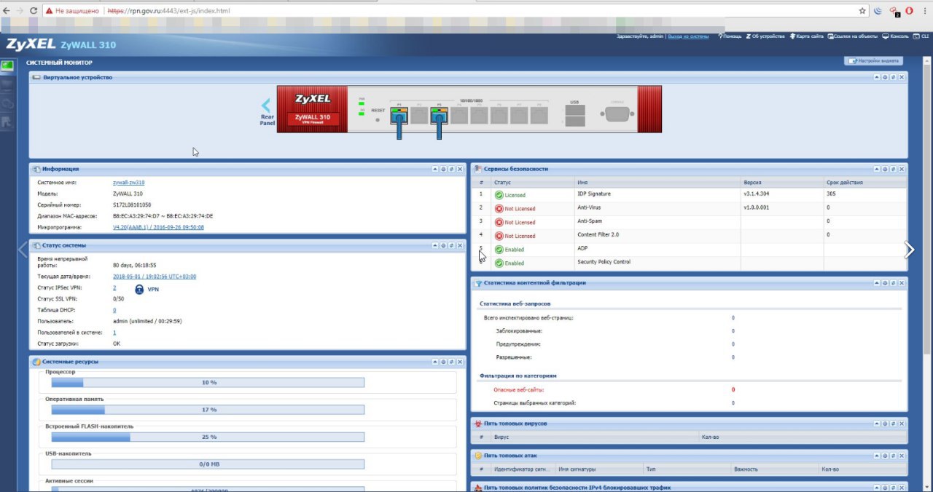The image size is (933, 492).
Task: Collapse Пять топовых политик безопасности widget
Action: click(876, 488)
